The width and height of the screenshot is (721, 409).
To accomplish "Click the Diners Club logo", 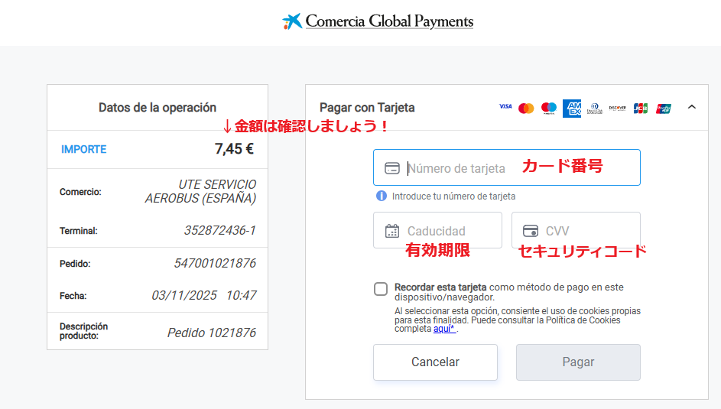I will [595, 109].
